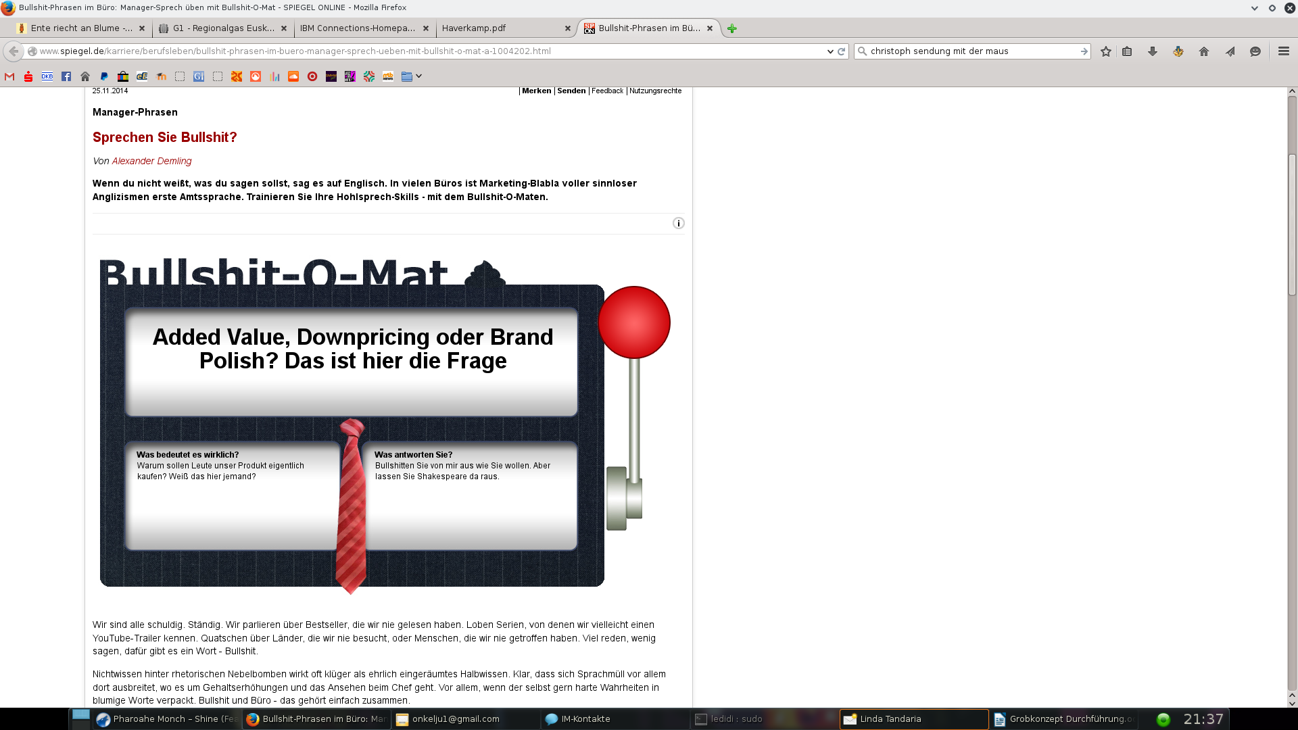The height and width of the screenshot is (730, 1298).
Task: Open the blue 'G' bookmark icon
Action: coord(199,76)
